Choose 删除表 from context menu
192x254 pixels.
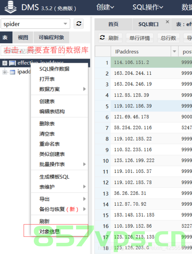[x=60, y=124]
